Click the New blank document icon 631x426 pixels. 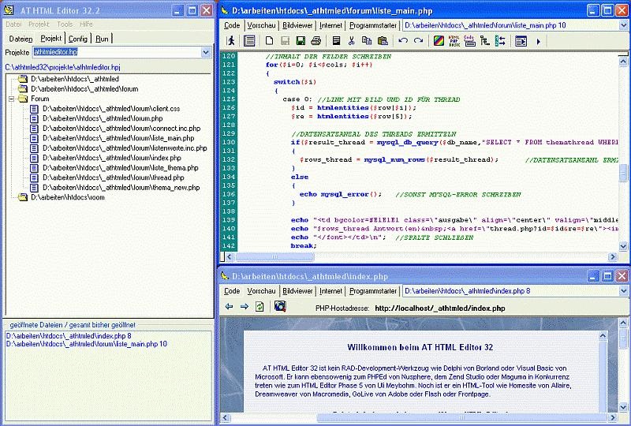(x=269, y=41)
